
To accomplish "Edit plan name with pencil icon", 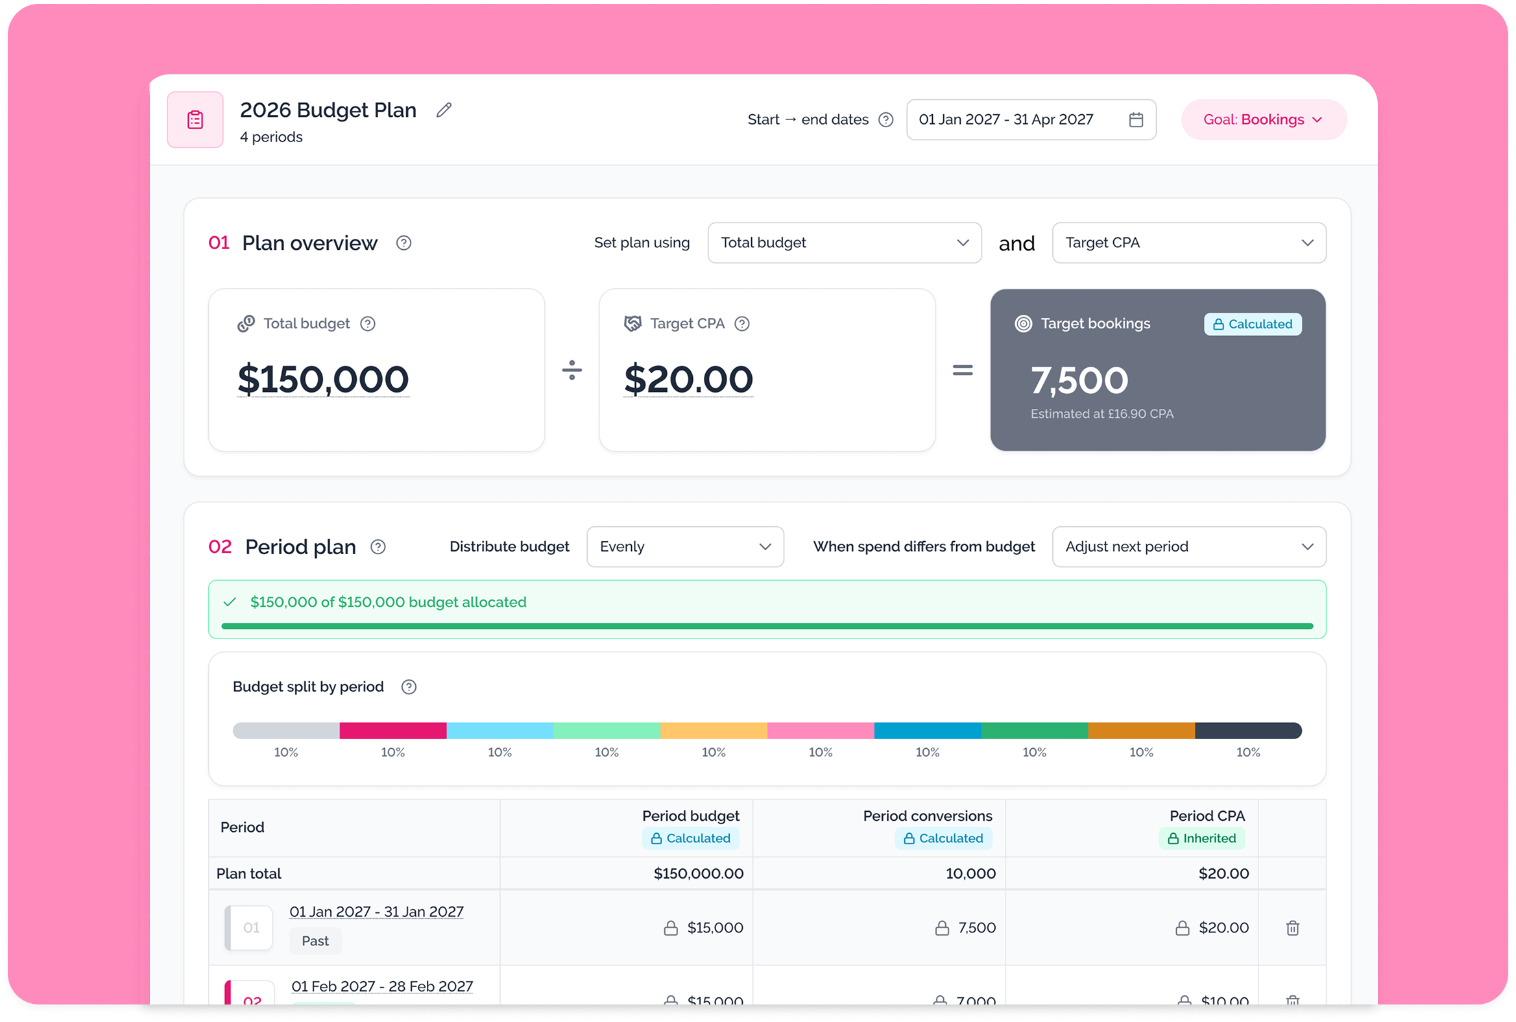I will coord(444,110).
